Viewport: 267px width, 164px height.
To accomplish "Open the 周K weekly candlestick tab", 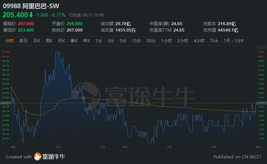I will tap(49, 41).
